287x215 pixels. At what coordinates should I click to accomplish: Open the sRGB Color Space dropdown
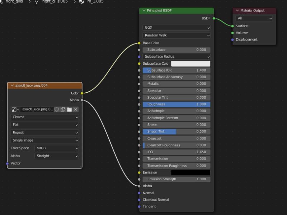click(x=57, y=148)
